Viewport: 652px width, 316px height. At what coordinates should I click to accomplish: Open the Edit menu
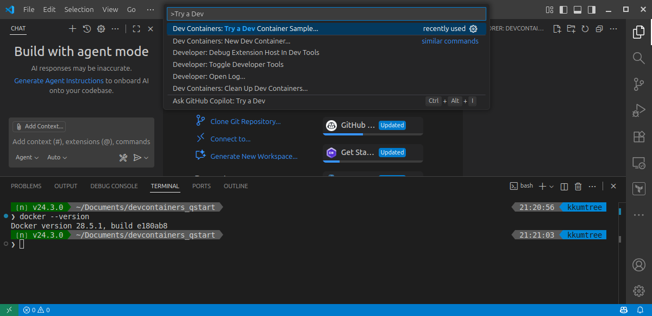(49, 9)
